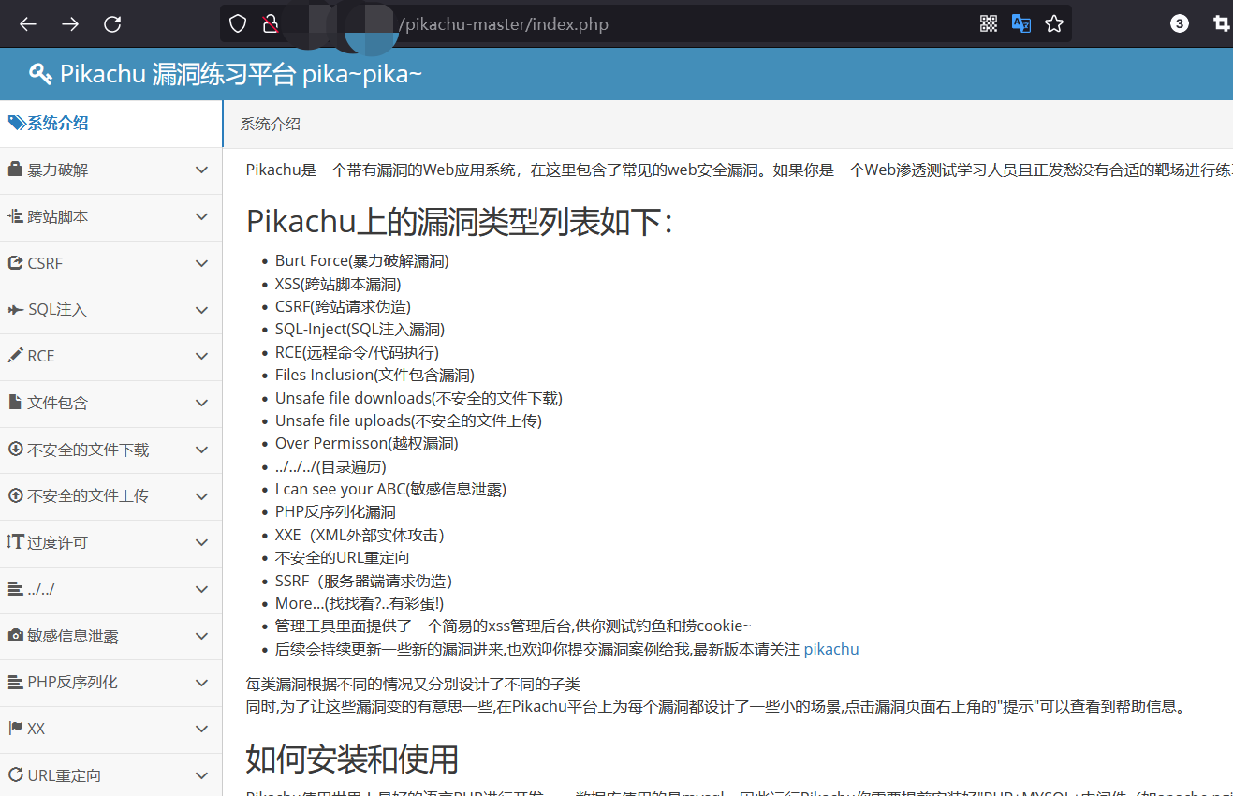Reload the current page
This screenshot has width=1233, height=796.
tap(112, 23)
